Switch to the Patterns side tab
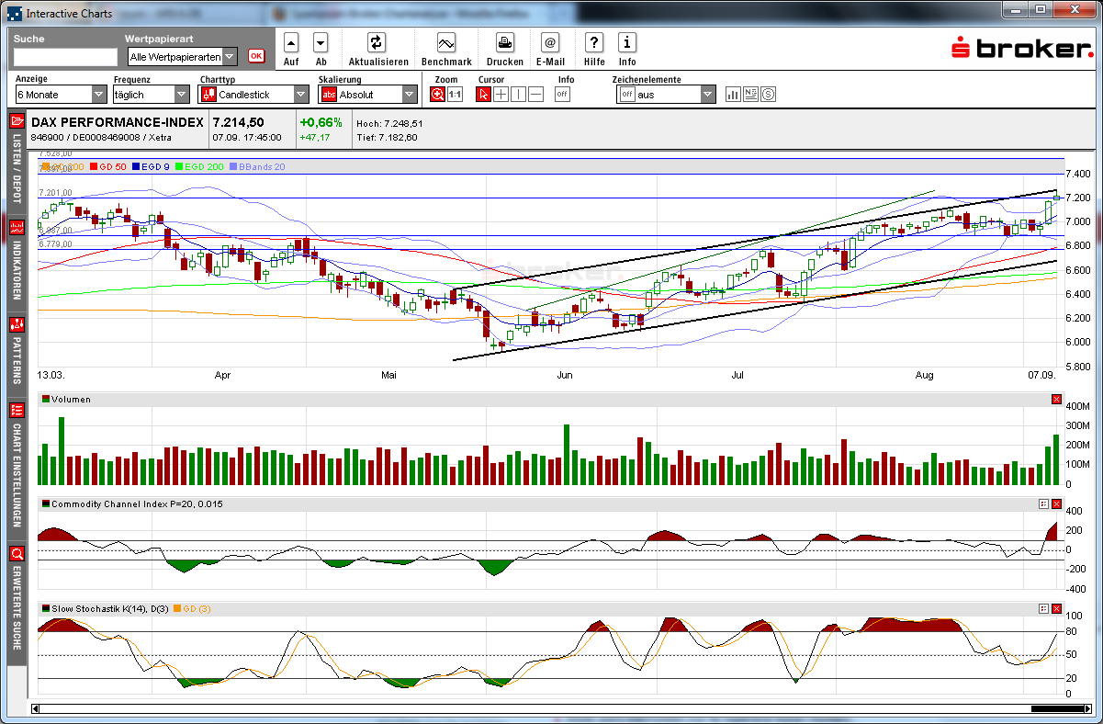This screenshot has height=724, width=1103. 17,355
